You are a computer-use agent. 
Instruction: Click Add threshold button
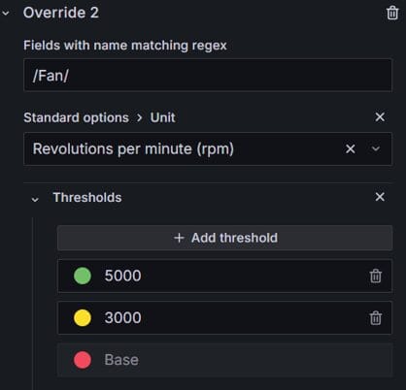pos(225,238)
